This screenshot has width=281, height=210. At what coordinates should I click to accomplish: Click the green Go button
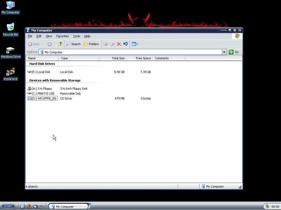pos(234,52)
